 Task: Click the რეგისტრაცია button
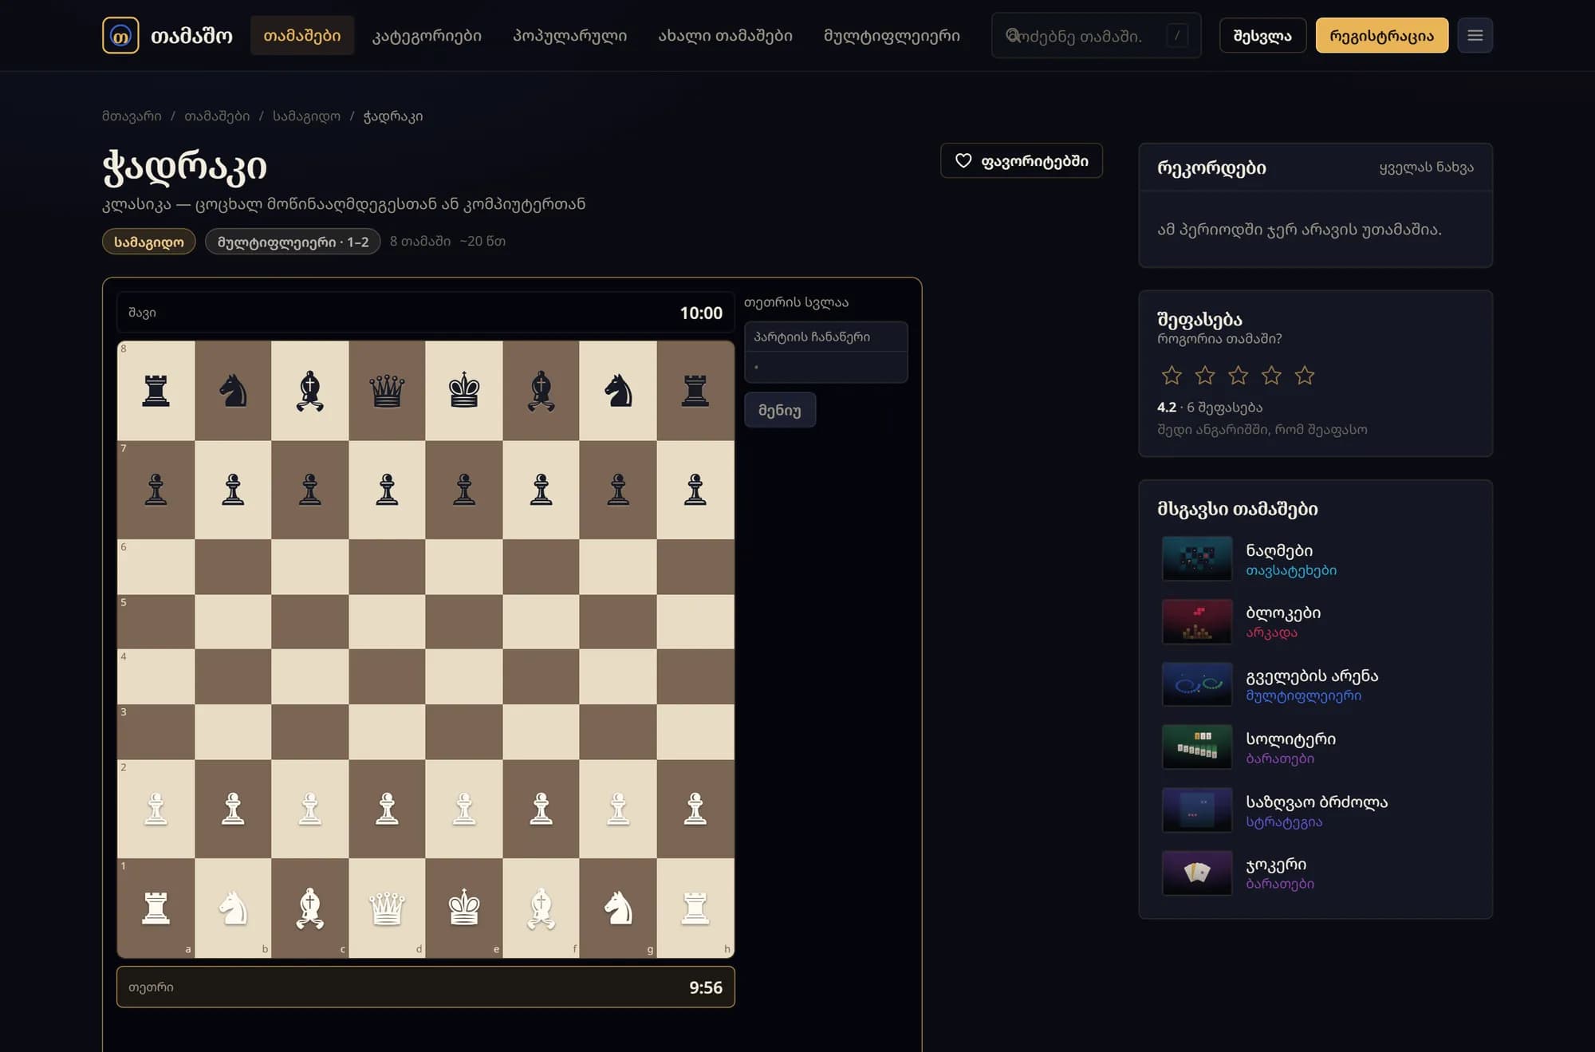pos(1381,36)
